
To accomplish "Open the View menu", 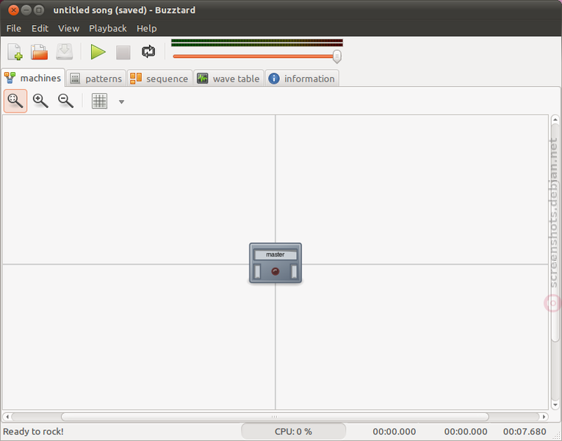I will [68, 29].
